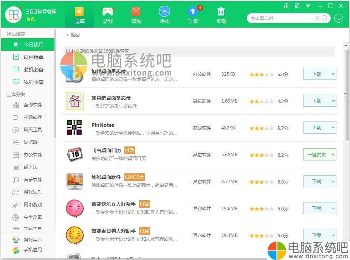Image resolution: width=350 pixels, height=260 pixels.
Task: Click 一键安装 for 飞雪桌面日历
Action: 316,154
